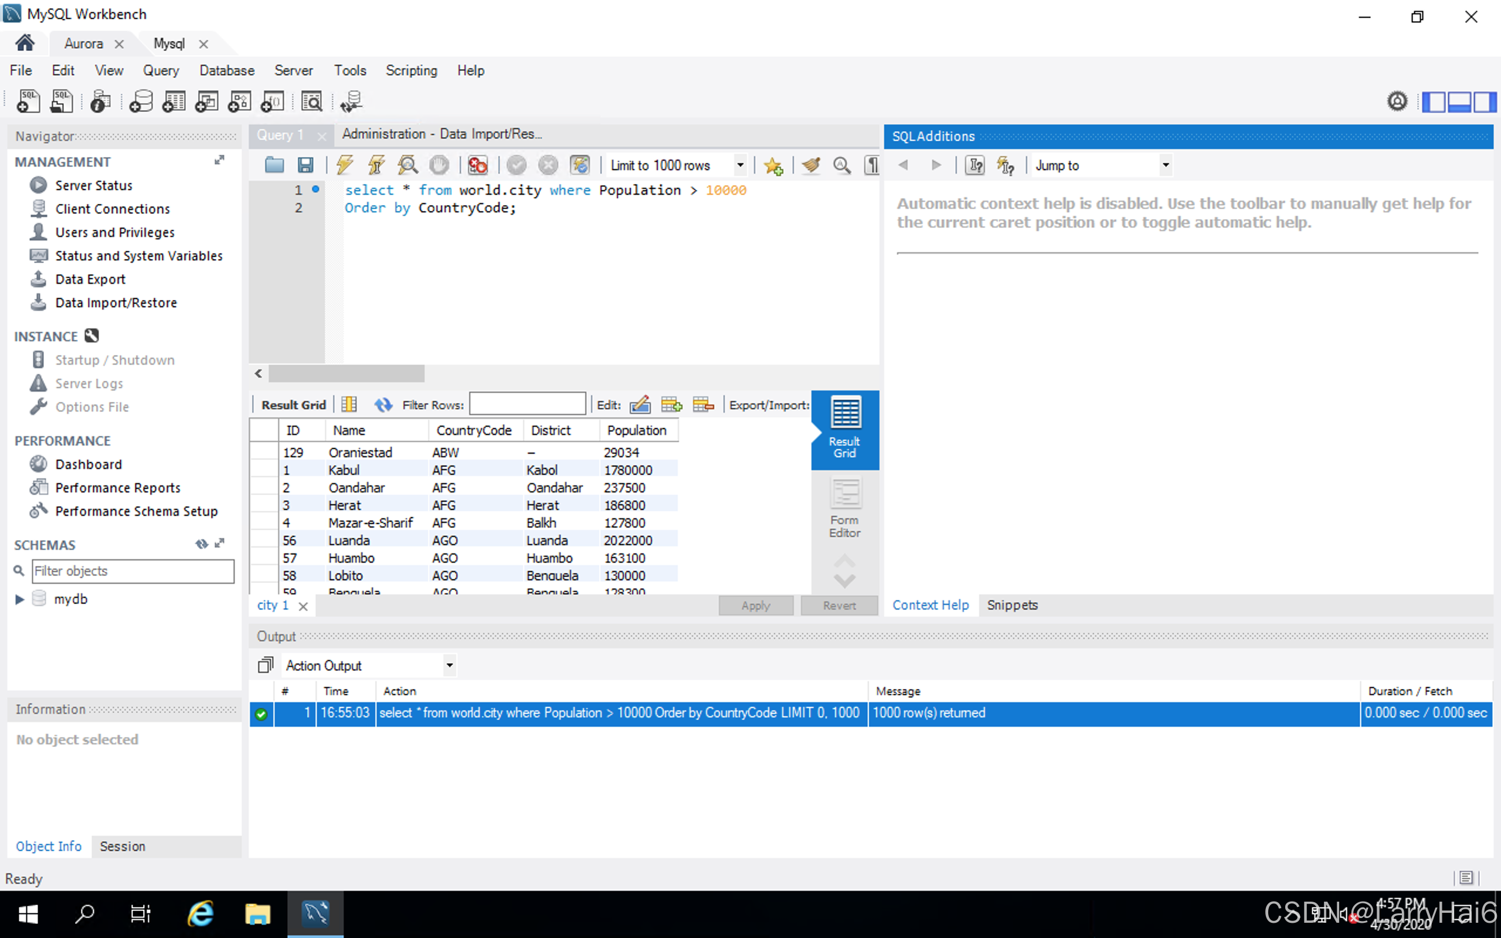Open the Action Output dropdown

(449, 665)
